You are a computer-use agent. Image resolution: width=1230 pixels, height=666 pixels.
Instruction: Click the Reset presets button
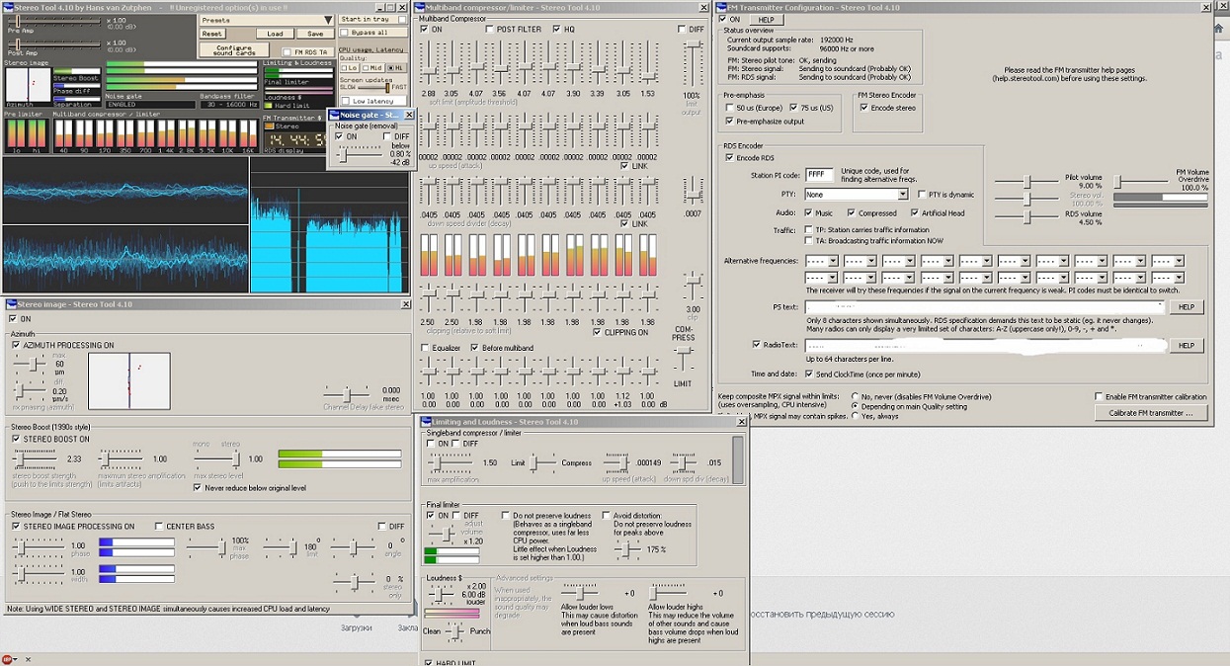[212, 34]
